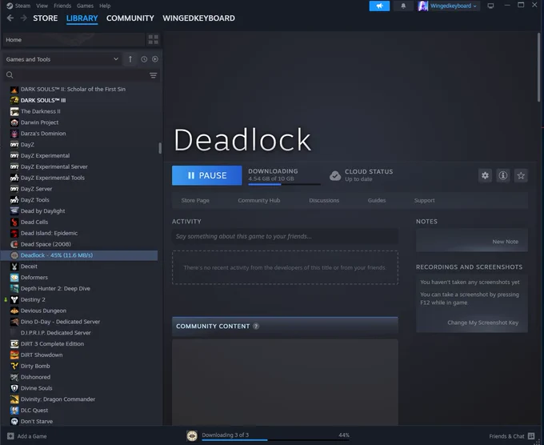Click the bottom Downloading 3 of 3 progress

[x=275, y=439]
